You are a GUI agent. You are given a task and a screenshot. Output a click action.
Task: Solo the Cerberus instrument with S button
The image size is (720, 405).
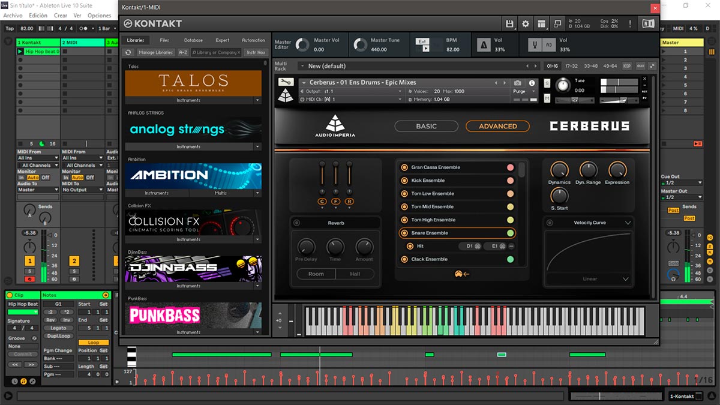pyautogui.click(x=547, y=83)
